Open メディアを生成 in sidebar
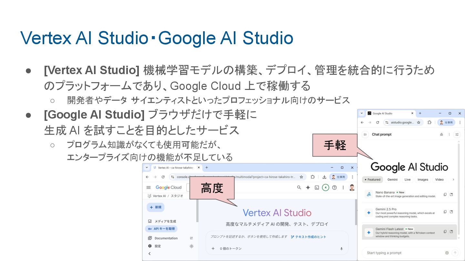This screenshot has height=261, width=465. click(x=162, y=221)
